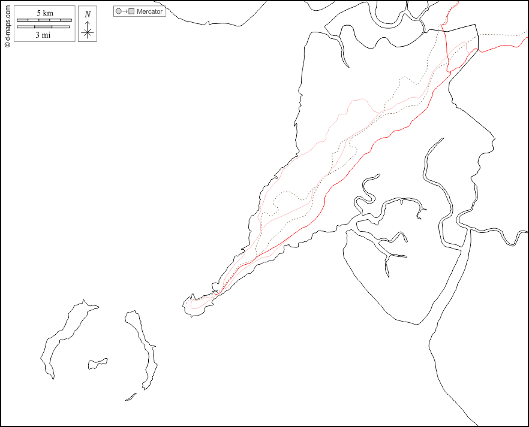529x427 pixels.
Task: Select the Mercator projection label
Action: (150, 11)
